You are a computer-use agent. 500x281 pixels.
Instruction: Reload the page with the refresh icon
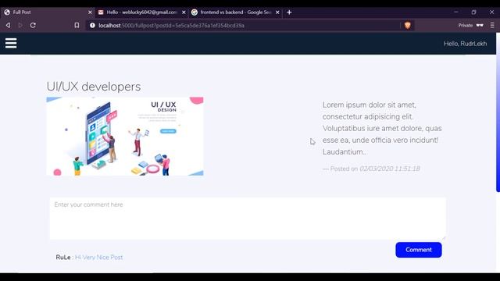pyautogui.click(x=33, y=25)
